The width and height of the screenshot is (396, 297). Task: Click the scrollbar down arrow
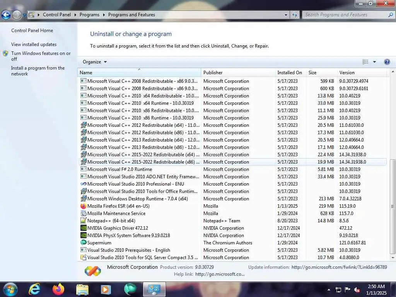click(393, 258)
